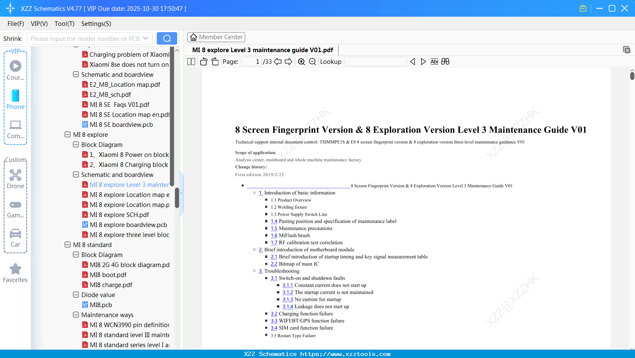Click the PDF viewer vertical scrollbar
635x358 pixels.
pyautogui.click(x=632, y=76)
